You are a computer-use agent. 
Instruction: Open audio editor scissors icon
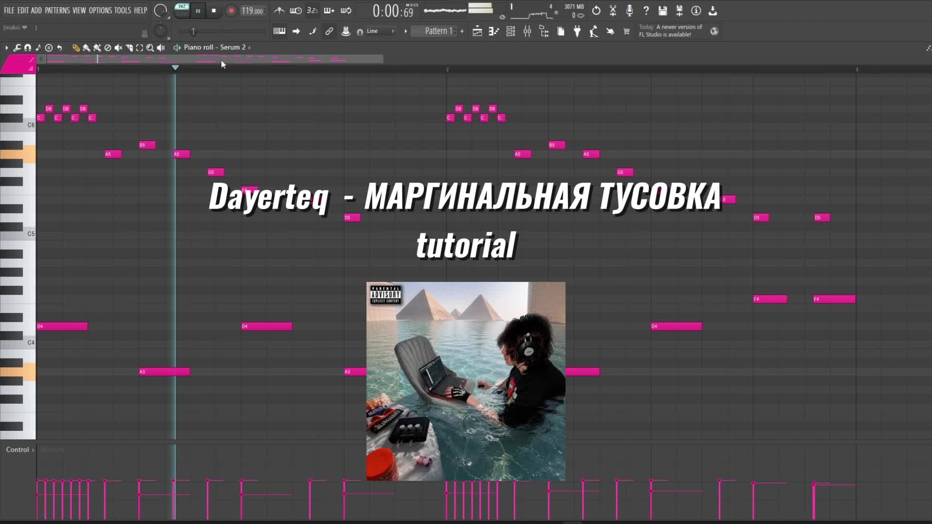[x=613, y=11]
